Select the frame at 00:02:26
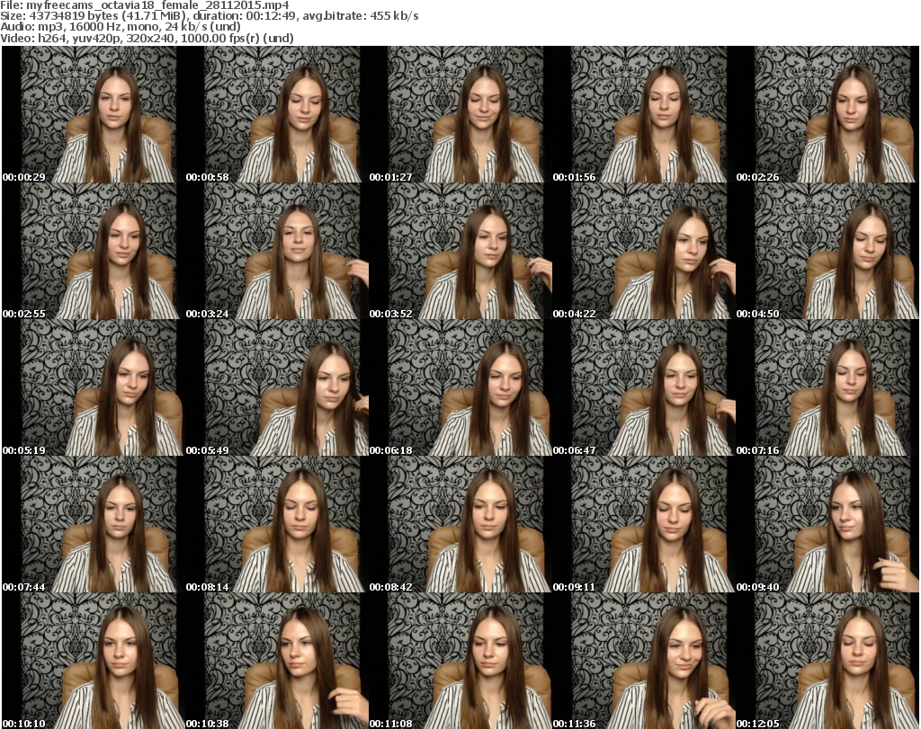Image resolution: width=921 pixels, height=729 pixels. [827, 114]
